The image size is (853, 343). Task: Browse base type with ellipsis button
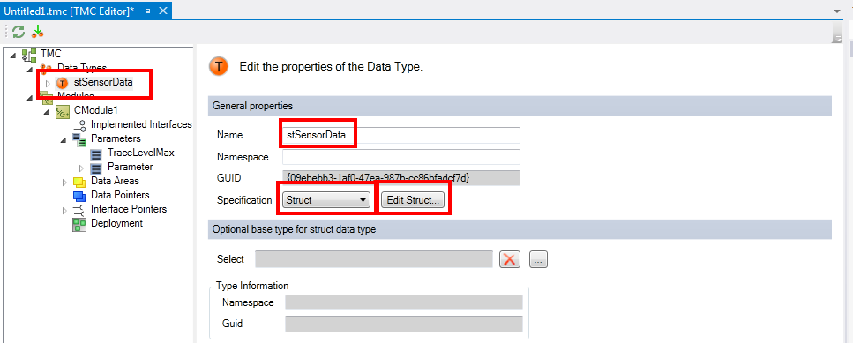538,260
